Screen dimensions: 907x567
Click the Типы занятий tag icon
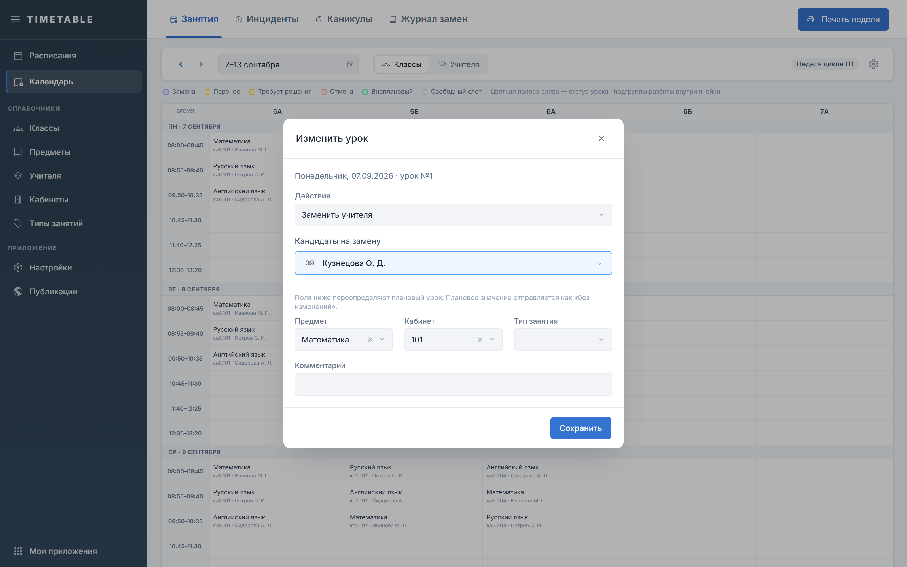pos(18,223)
